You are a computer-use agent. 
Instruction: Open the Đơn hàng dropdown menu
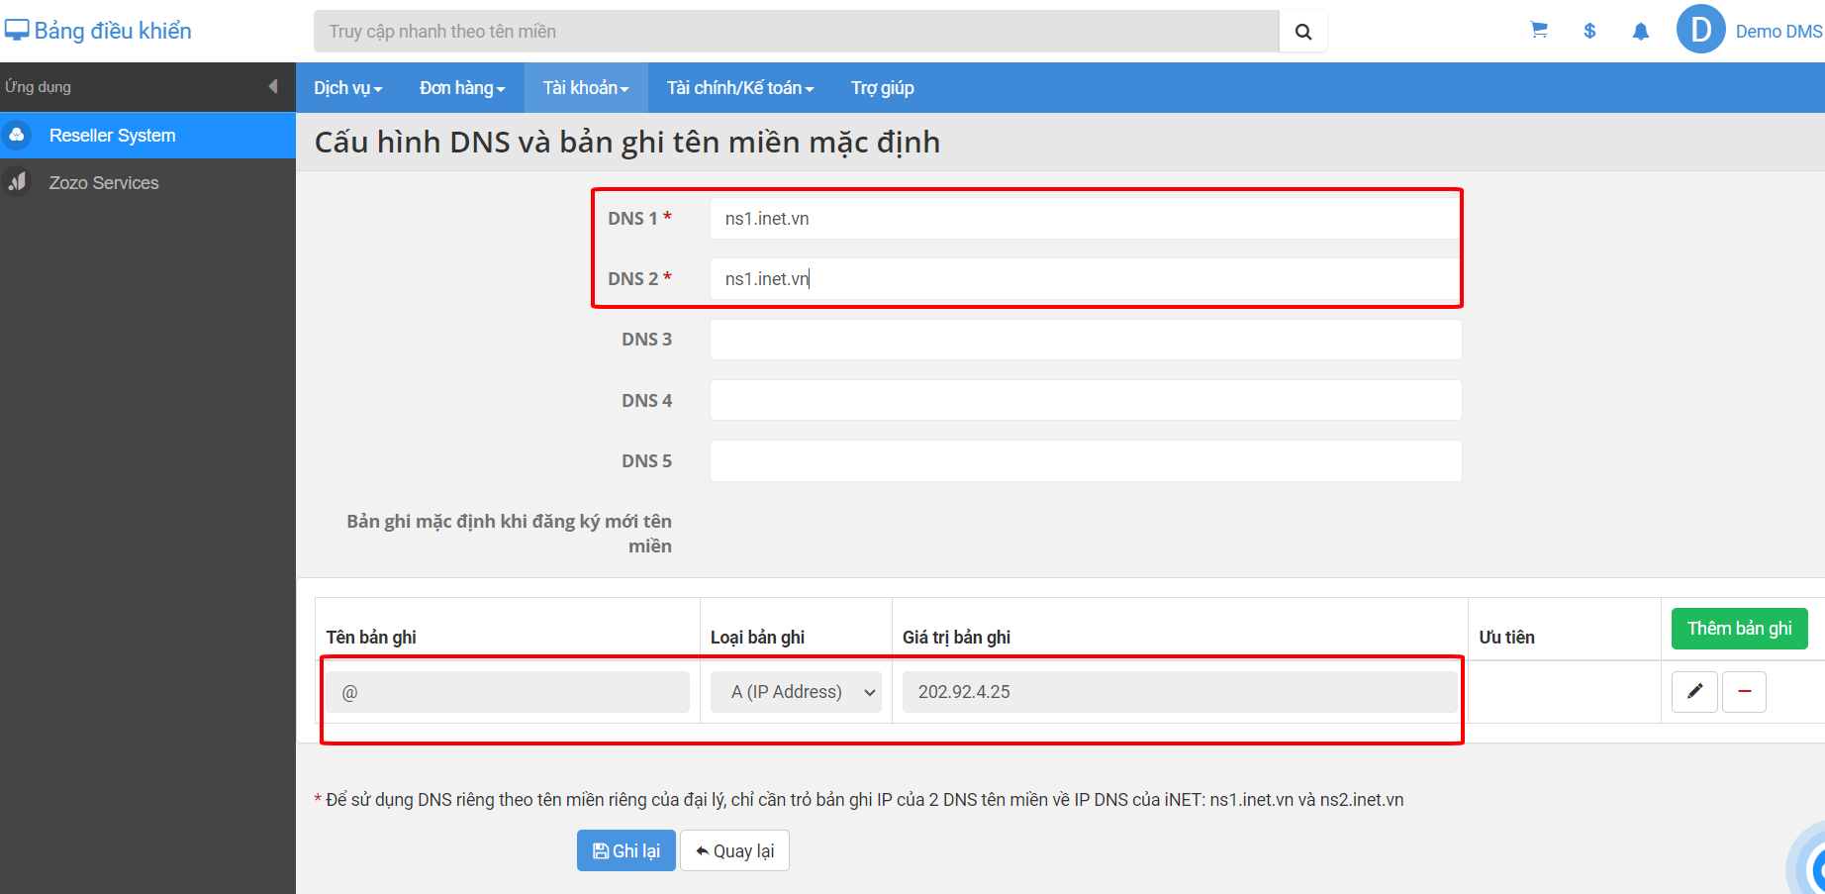pyautogui.click(x=462, y=88)
